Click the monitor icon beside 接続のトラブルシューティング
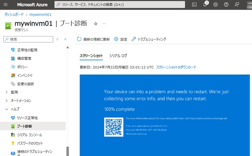 pos(13,153)
